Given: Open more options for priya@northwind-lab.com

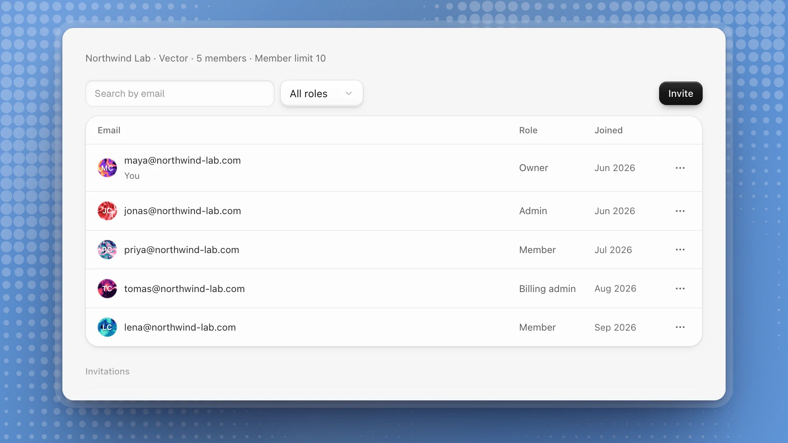Looking at the screenshot, I should (680, 250).
